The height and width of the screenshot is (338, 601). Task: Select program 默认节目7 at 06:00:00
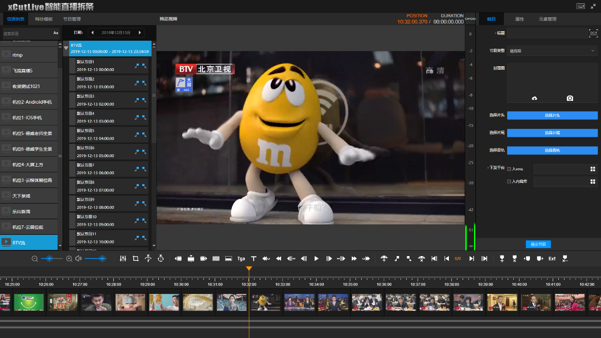[x=109, y=169]
